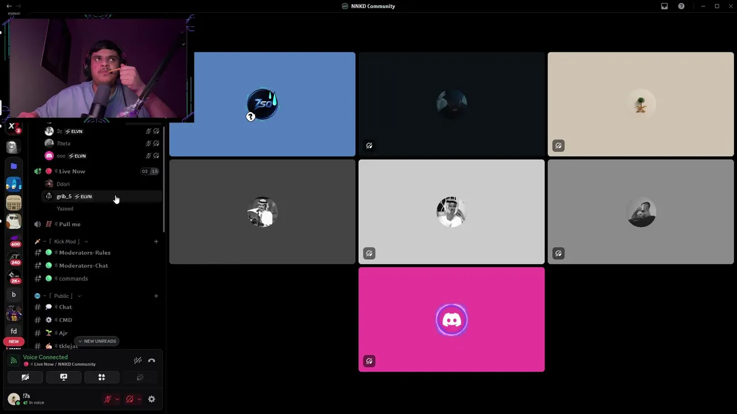Open microphone input options arrow

point(117,399)
